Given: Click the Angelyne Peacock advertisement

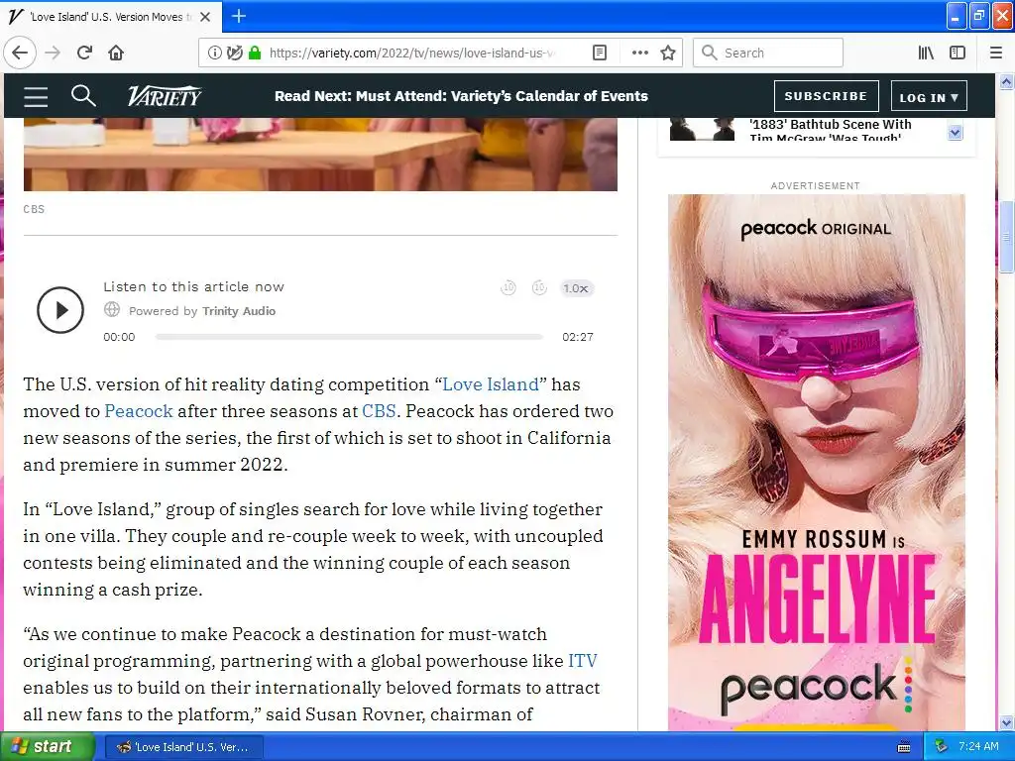Looking at the screenshot, I should click(817, 462).
